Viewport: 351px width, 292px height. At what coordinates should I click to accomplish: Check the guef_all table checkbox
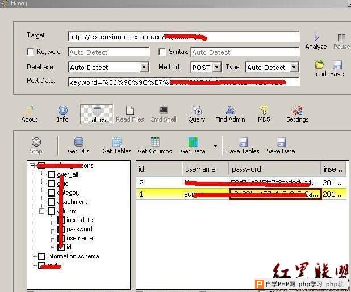[x=51, y=174]
